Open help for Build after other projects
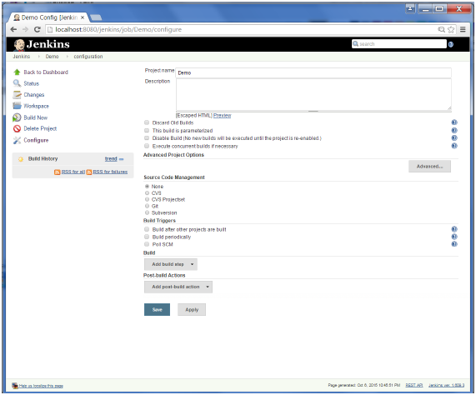476x395 pixels. [x=454, y=229]
